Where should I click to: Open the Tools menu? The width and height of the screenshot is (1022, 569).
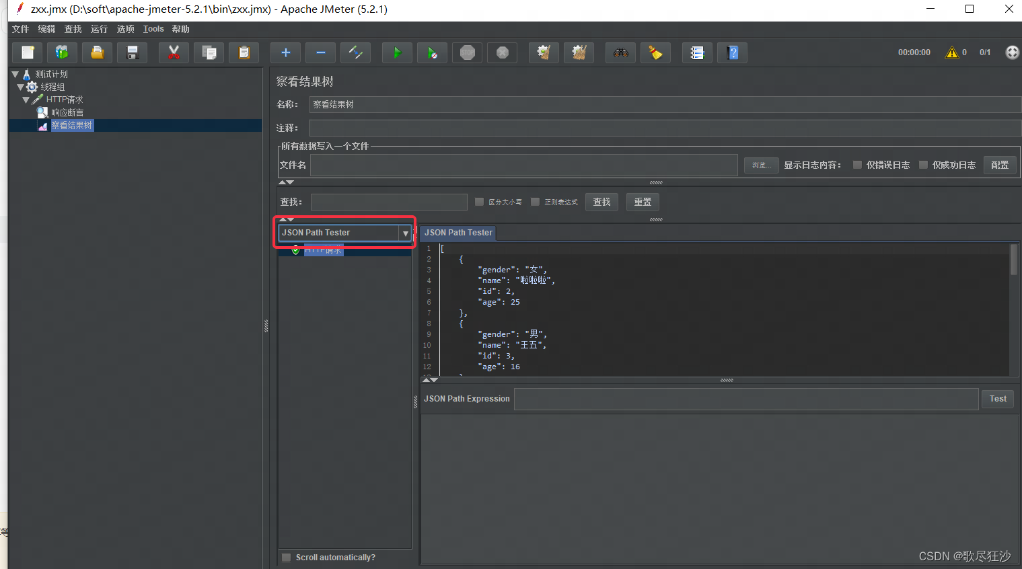click(153, 29)
